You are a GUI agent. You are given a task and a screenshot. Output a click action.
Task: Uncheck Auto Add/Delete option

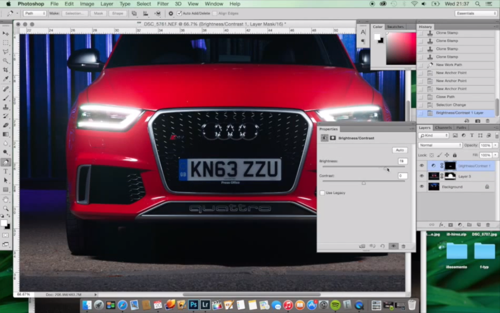click(x=179, y=13)
